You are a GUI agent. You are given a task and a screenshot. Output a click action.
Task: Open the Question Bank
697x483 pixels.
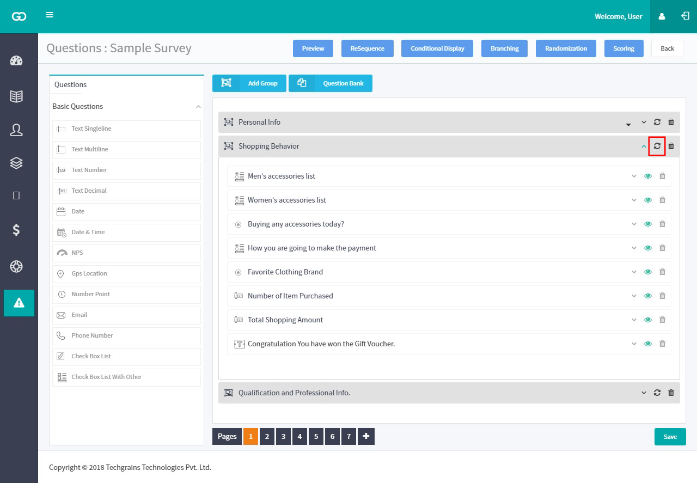[331, 83]
